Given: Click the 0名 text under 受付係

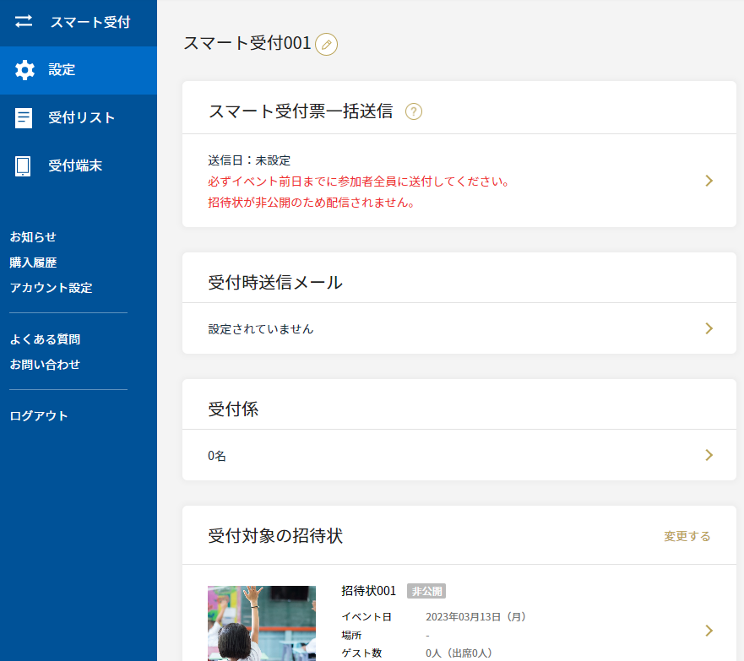Looking at the screenshot, I should 217,456.
